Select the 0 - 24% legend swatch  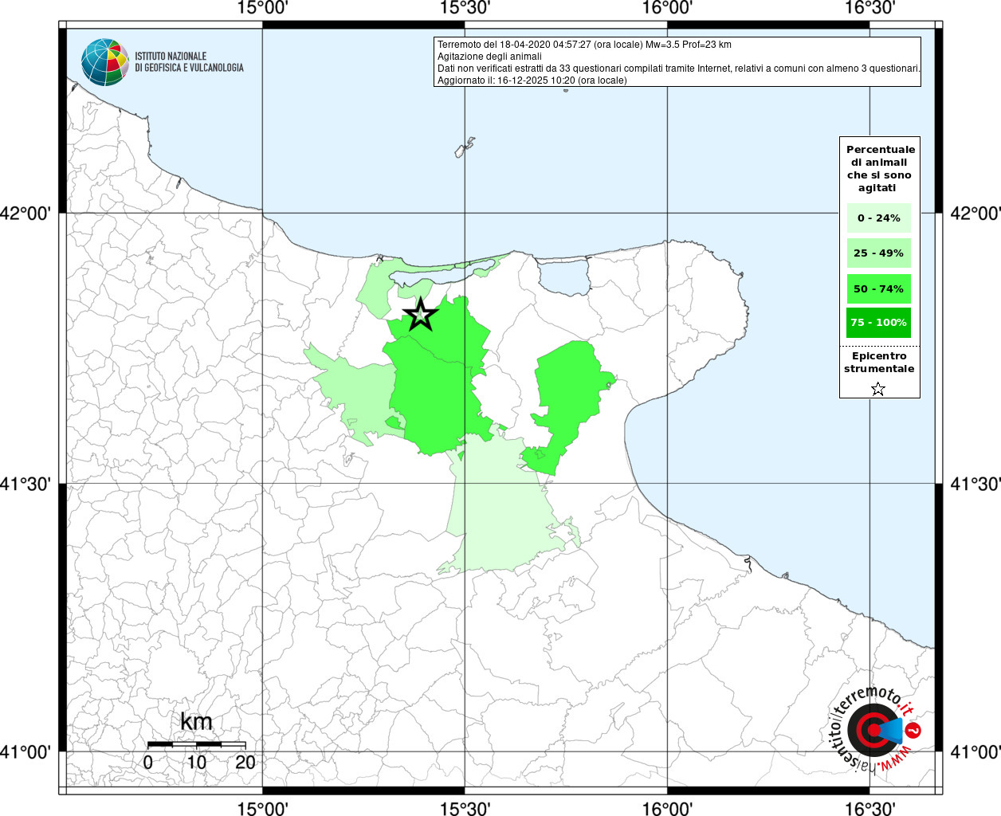click(878, 218)
